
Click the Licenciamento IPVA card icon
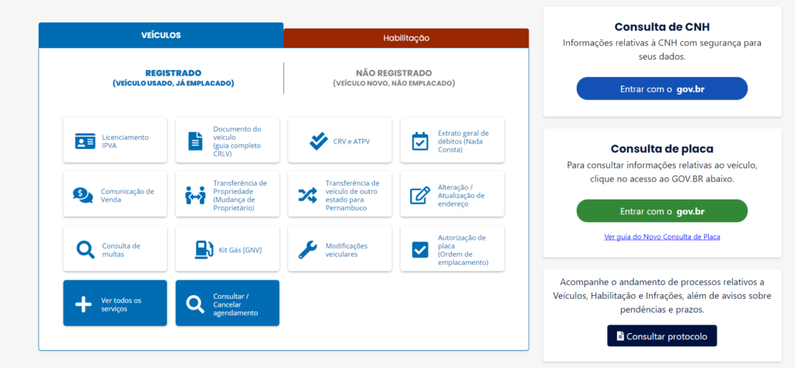click(85, 141)
